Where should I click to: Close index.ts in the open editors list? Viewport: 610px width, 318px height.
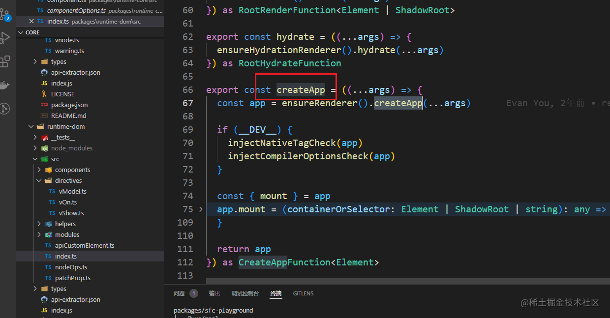[31, 22]
